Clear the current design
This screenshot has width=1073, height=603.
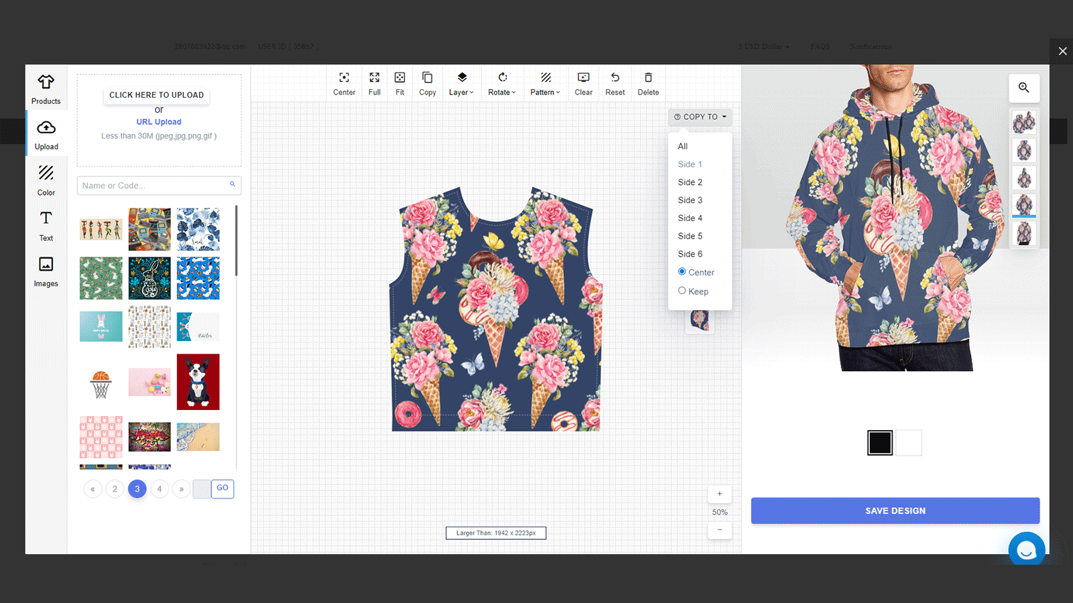pyautogui.click(x=583, y=82)
